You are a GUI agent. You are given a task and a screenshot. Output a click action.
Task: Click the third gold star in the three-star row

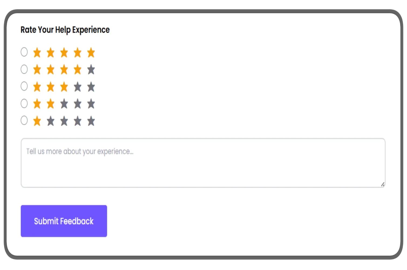64,87
